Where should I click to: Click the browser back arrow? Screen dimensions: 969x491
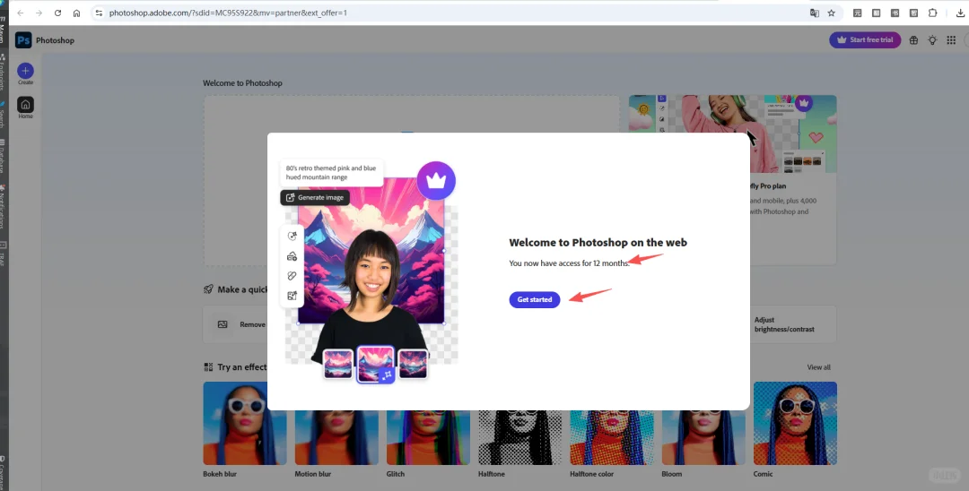point(21,13)
